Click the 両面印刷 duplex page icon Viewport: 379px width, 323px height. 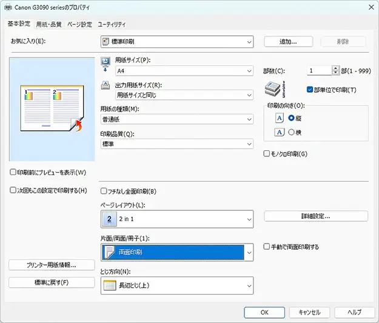(x=109, y=253)
